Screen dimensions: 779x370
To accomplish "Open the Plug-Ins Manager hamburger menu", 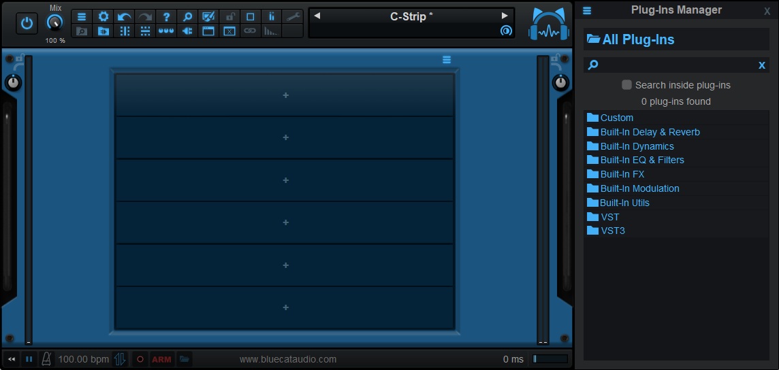I will click(x=587, y=10).
